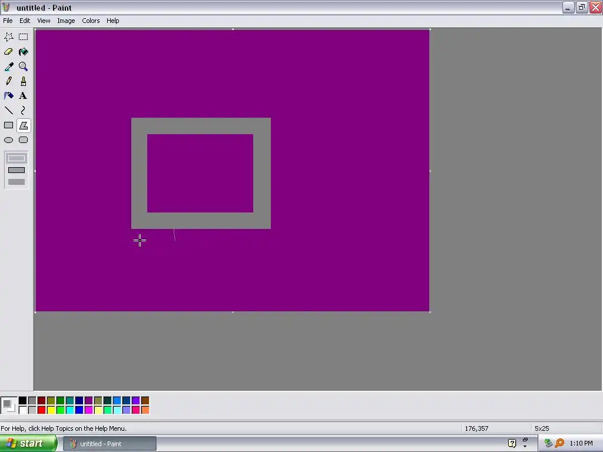Click the untitled - Paint taskbar button
Screen dimensions: 603x452
click(x=110, y=444)
